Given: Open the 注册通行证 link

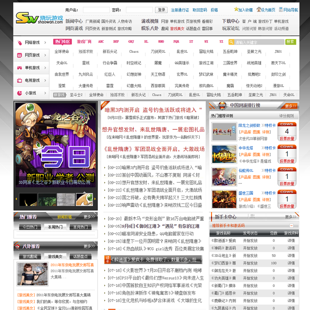Looking at the screenshot, I should (x=180, y=10).
